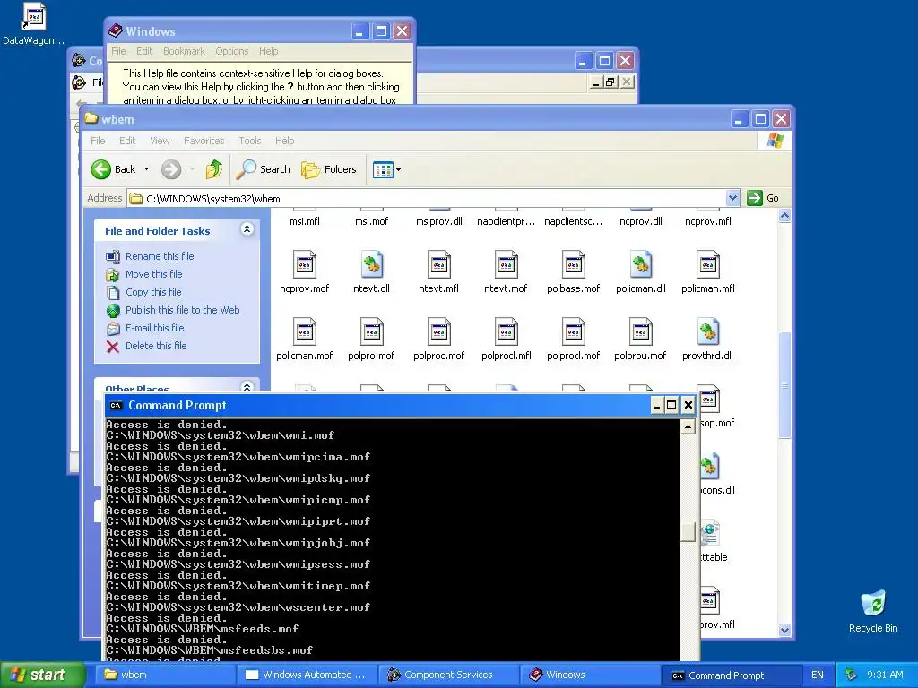Click wbem file list scroll down arrow
This screenshot has width=918, height=688.
(784, 630)
